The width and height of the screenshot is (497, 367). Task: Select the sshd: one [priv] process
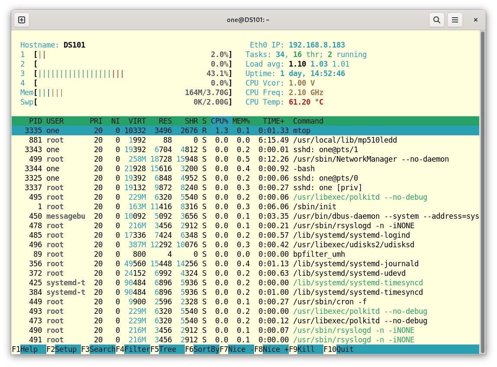coord(245,188)
